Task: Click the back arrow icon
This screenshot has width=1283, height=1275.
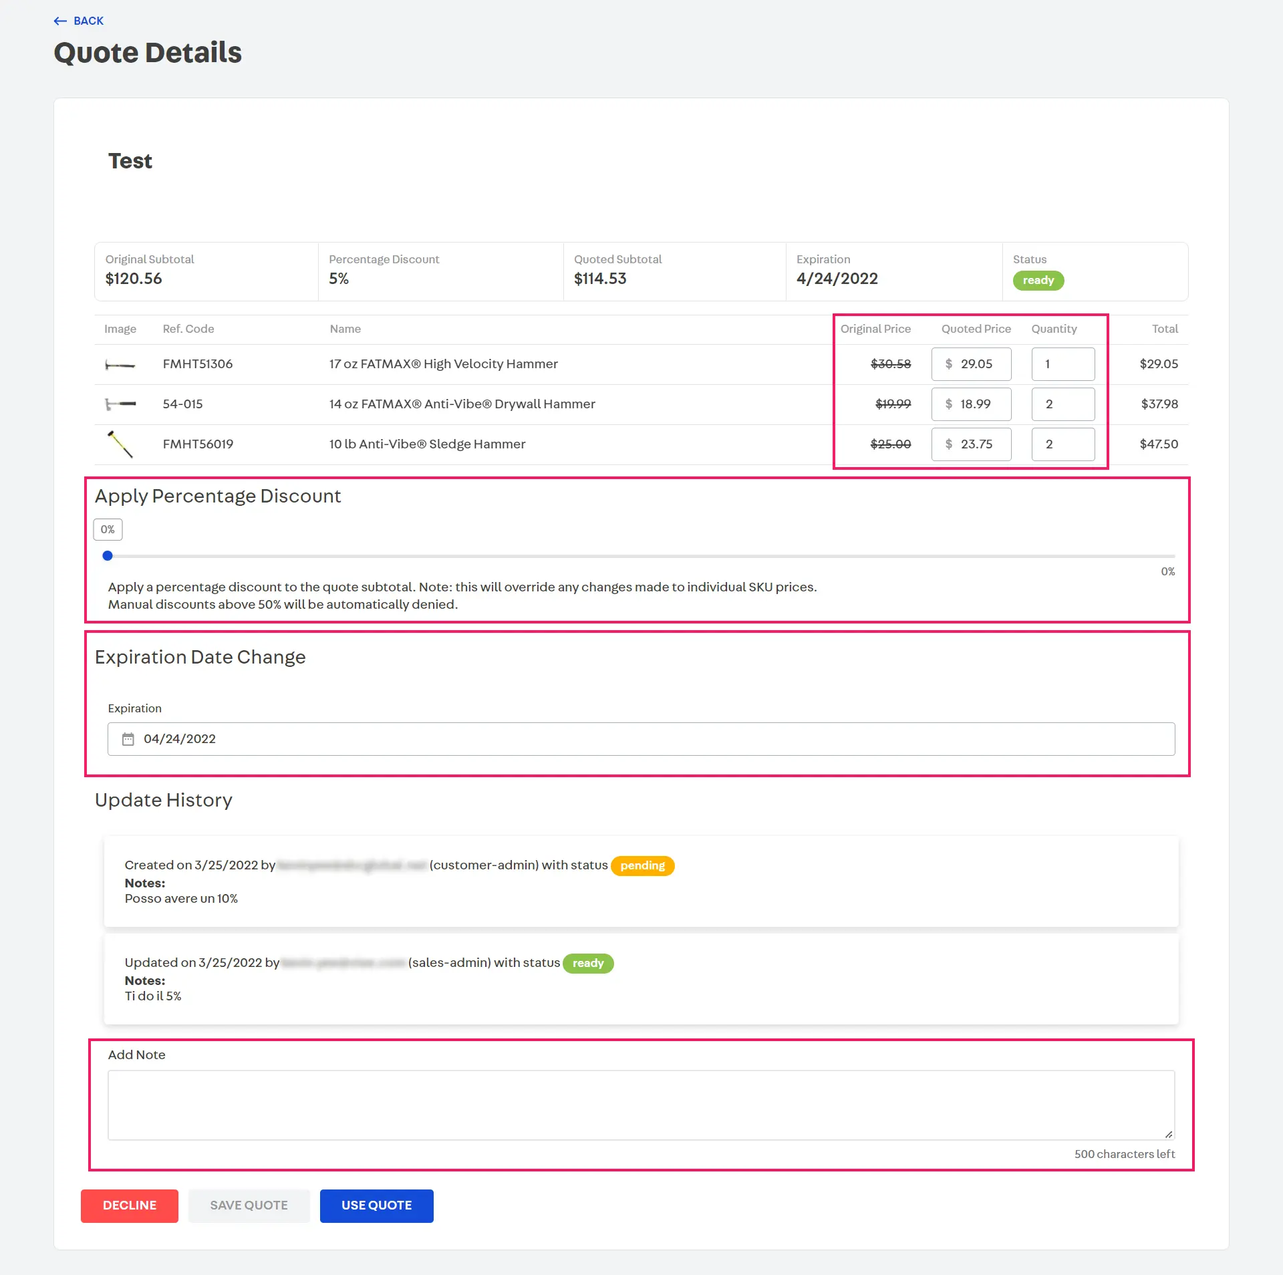Action: pos(60,21)
